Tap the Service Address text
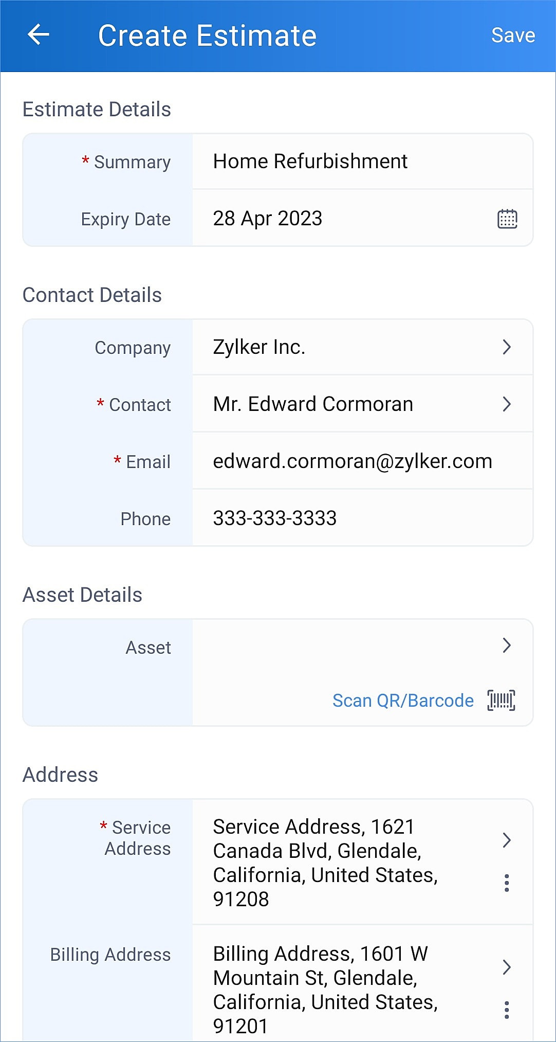Screen dimensions: 556x1042 point(325,863)
